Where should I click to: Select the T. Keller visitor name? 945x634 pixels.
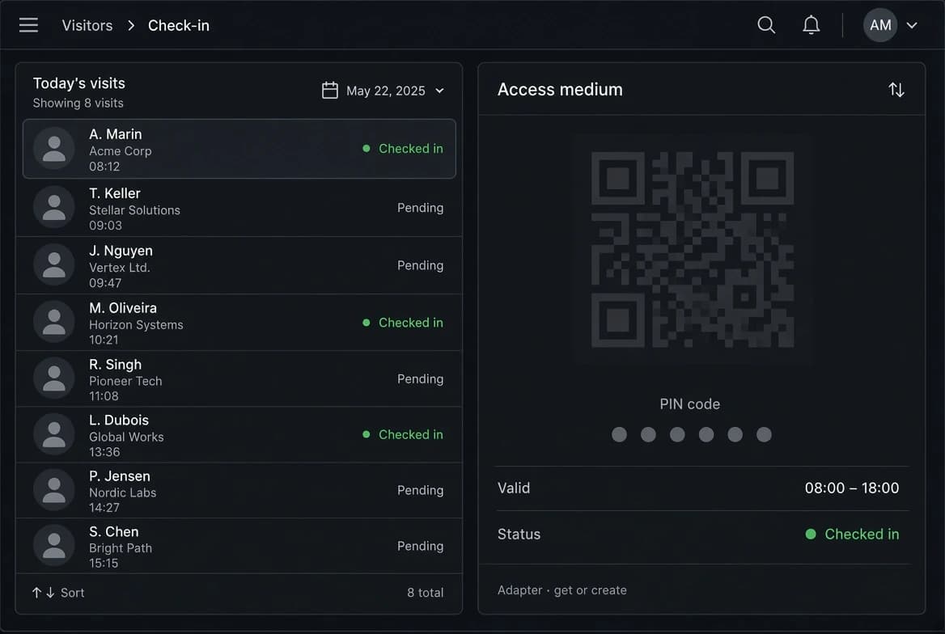[115, 193]
